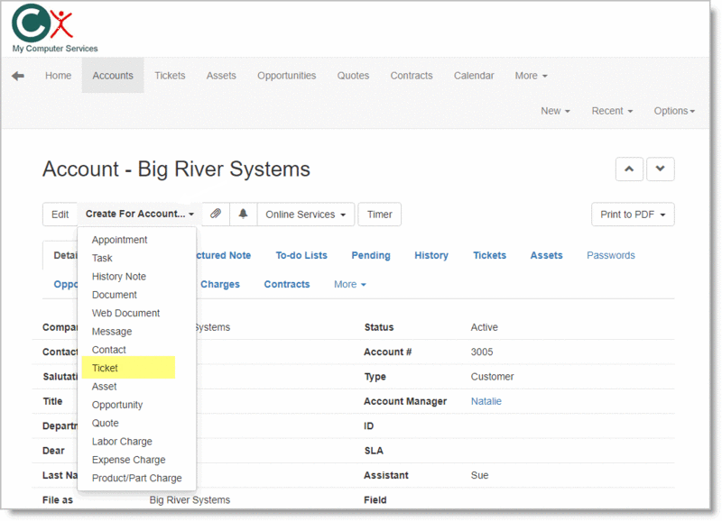
Task: Navigate to the Calendar section
Action: (474, 76)
